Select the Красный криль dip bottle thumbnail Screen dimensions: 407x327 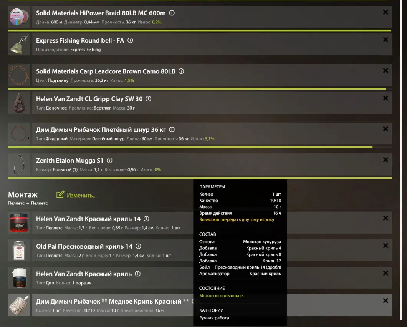[19, 278]
